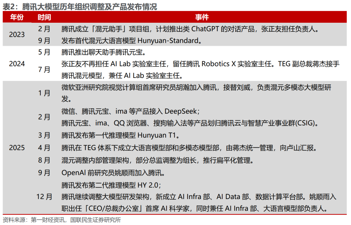
Task: Click the 7月 cell in 2024
Action: 44,70
